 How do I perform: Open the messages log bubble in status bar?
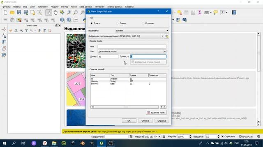(x=258, y=136)
